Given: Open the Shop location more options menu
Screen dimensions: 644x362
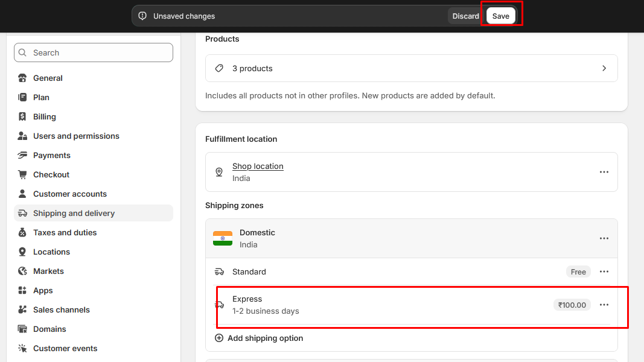Looking at the screenshot, I should (604, 172).
